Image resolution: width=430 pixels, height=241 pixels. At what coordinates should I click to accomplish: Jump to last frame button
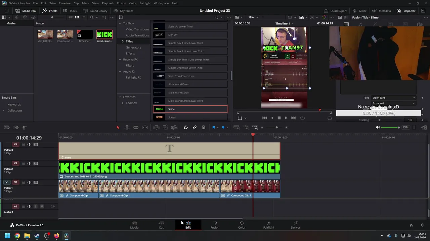(293, 118)
